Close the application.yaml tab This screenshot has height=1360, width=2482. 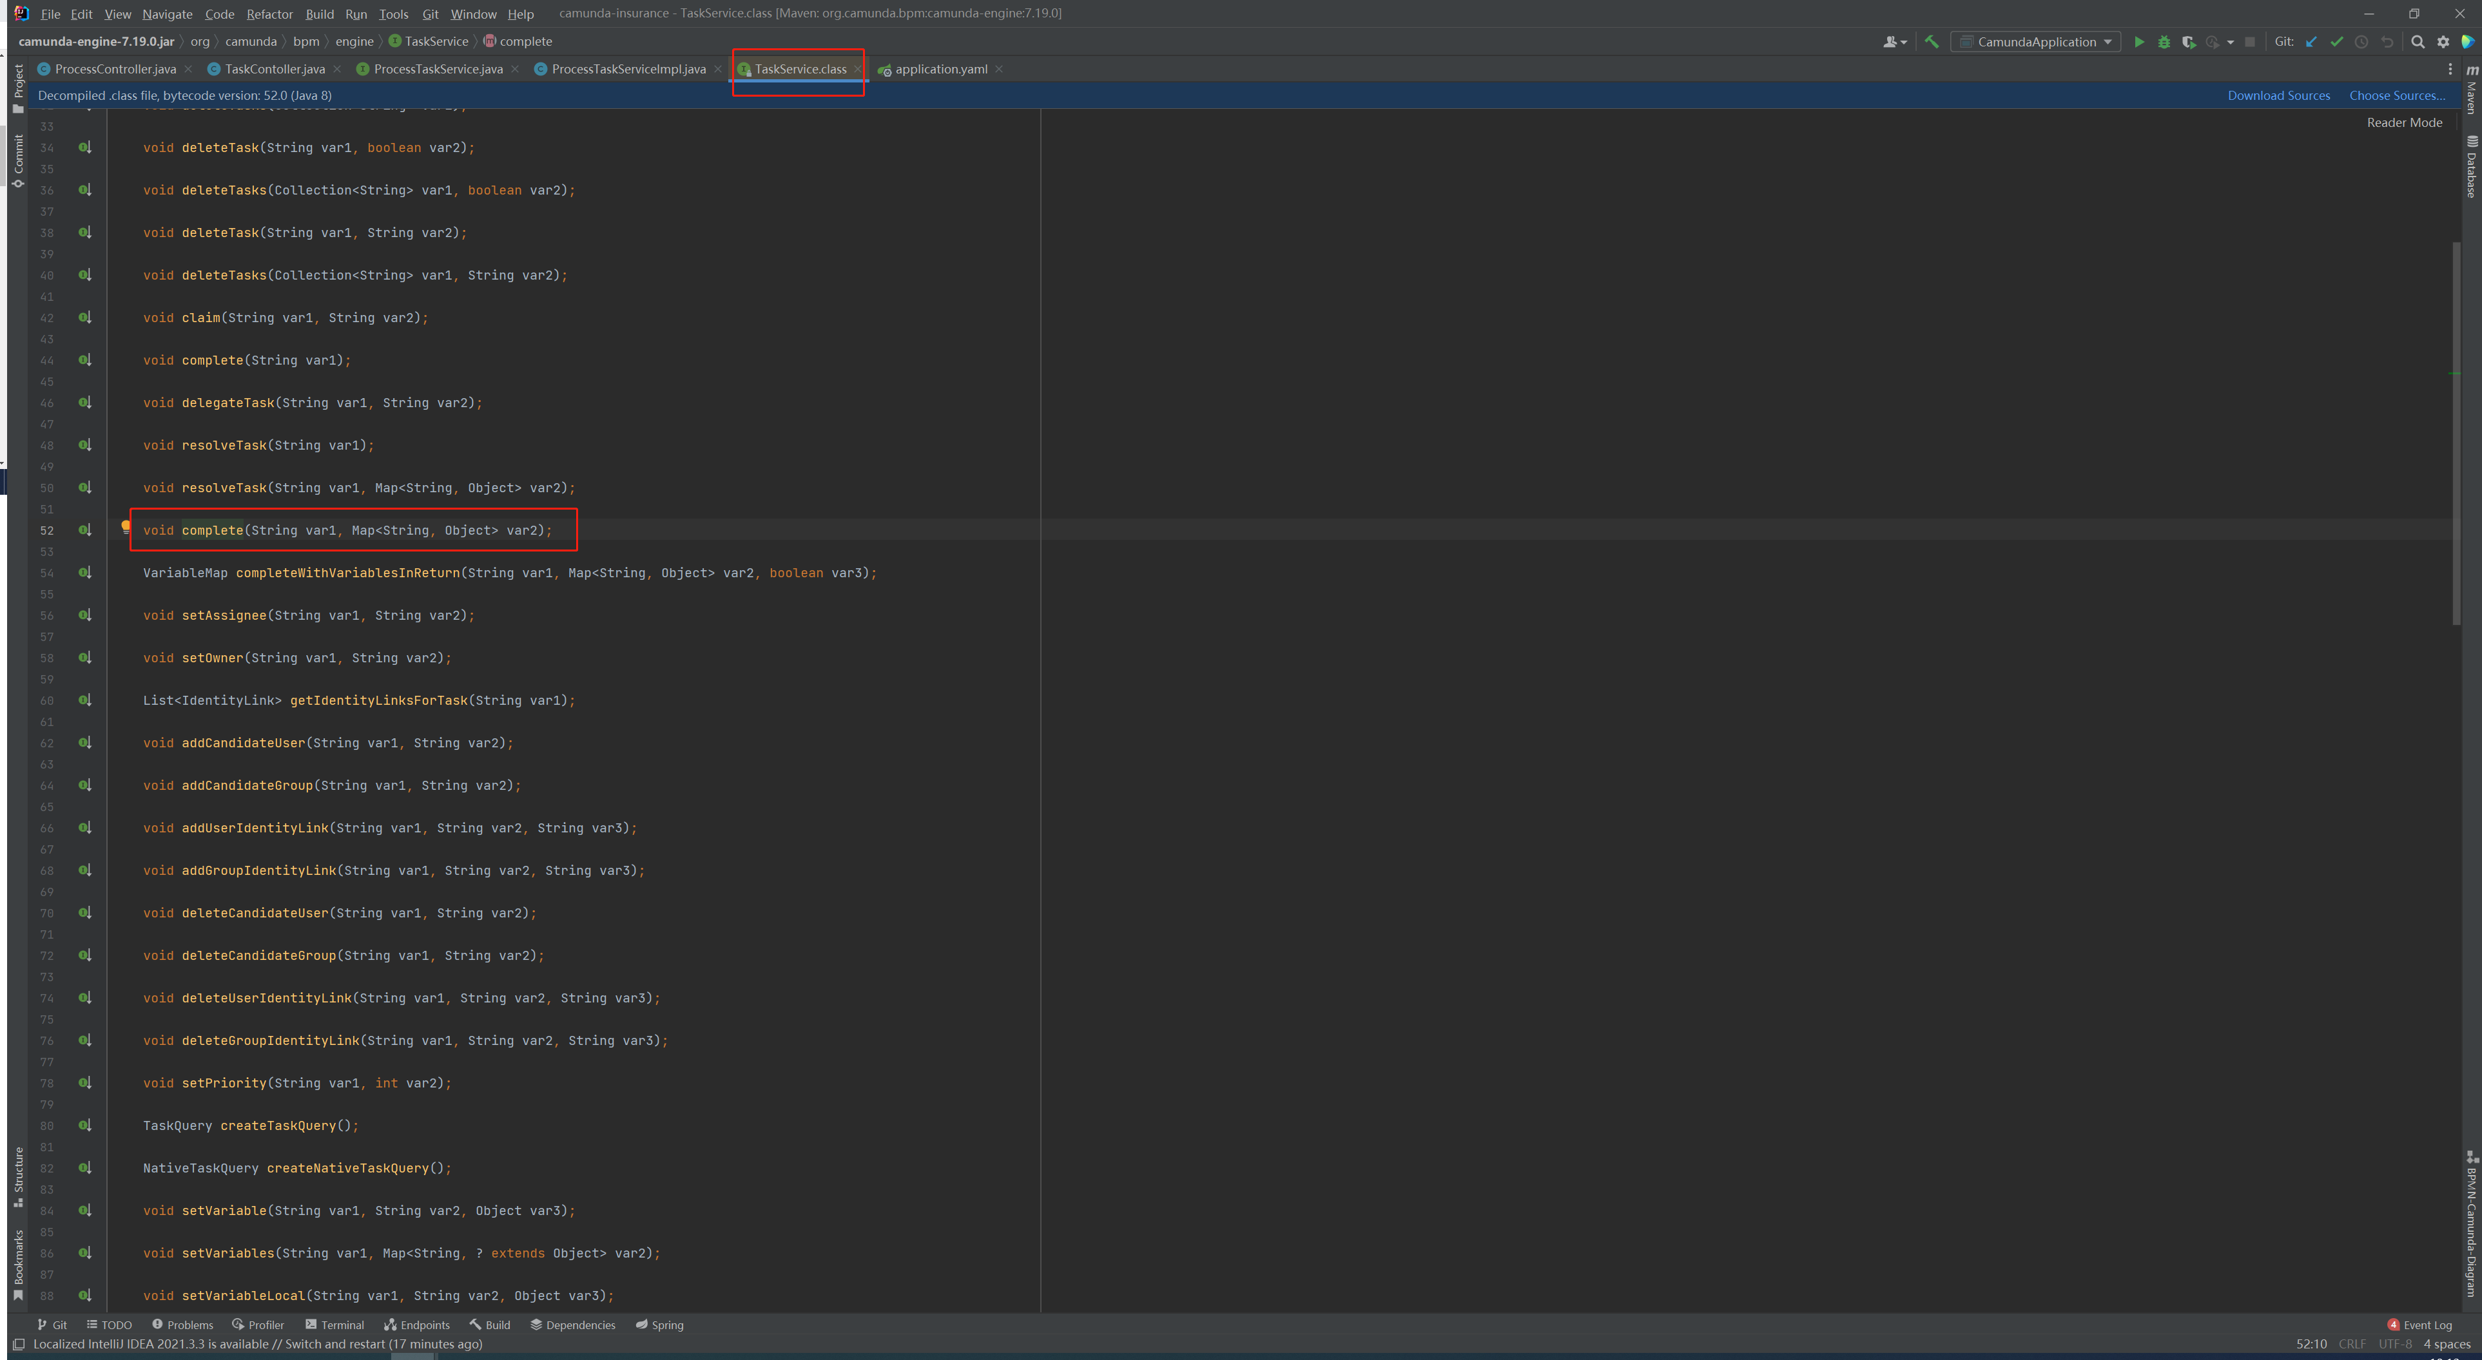(x=999, y=68)
